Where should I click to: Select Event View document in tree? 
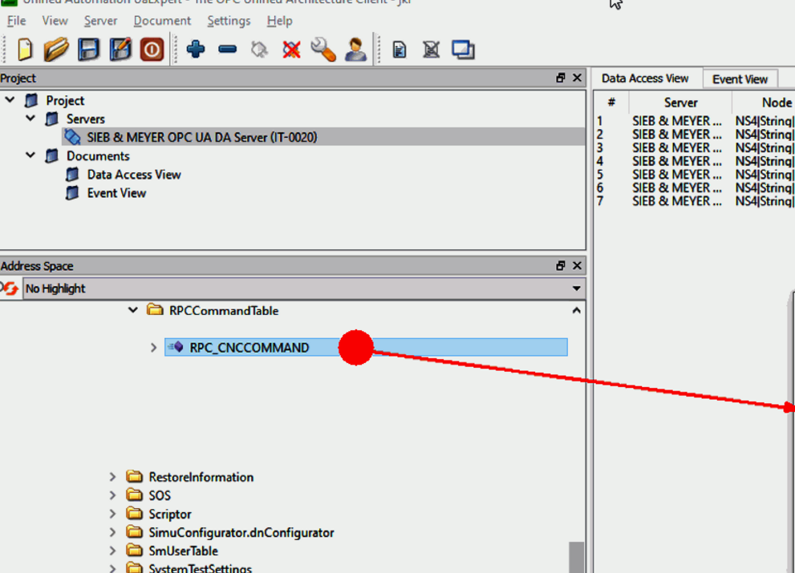pyautogui.click(x=116, y=193)
